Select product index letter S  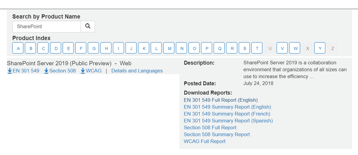pos(244,48)
